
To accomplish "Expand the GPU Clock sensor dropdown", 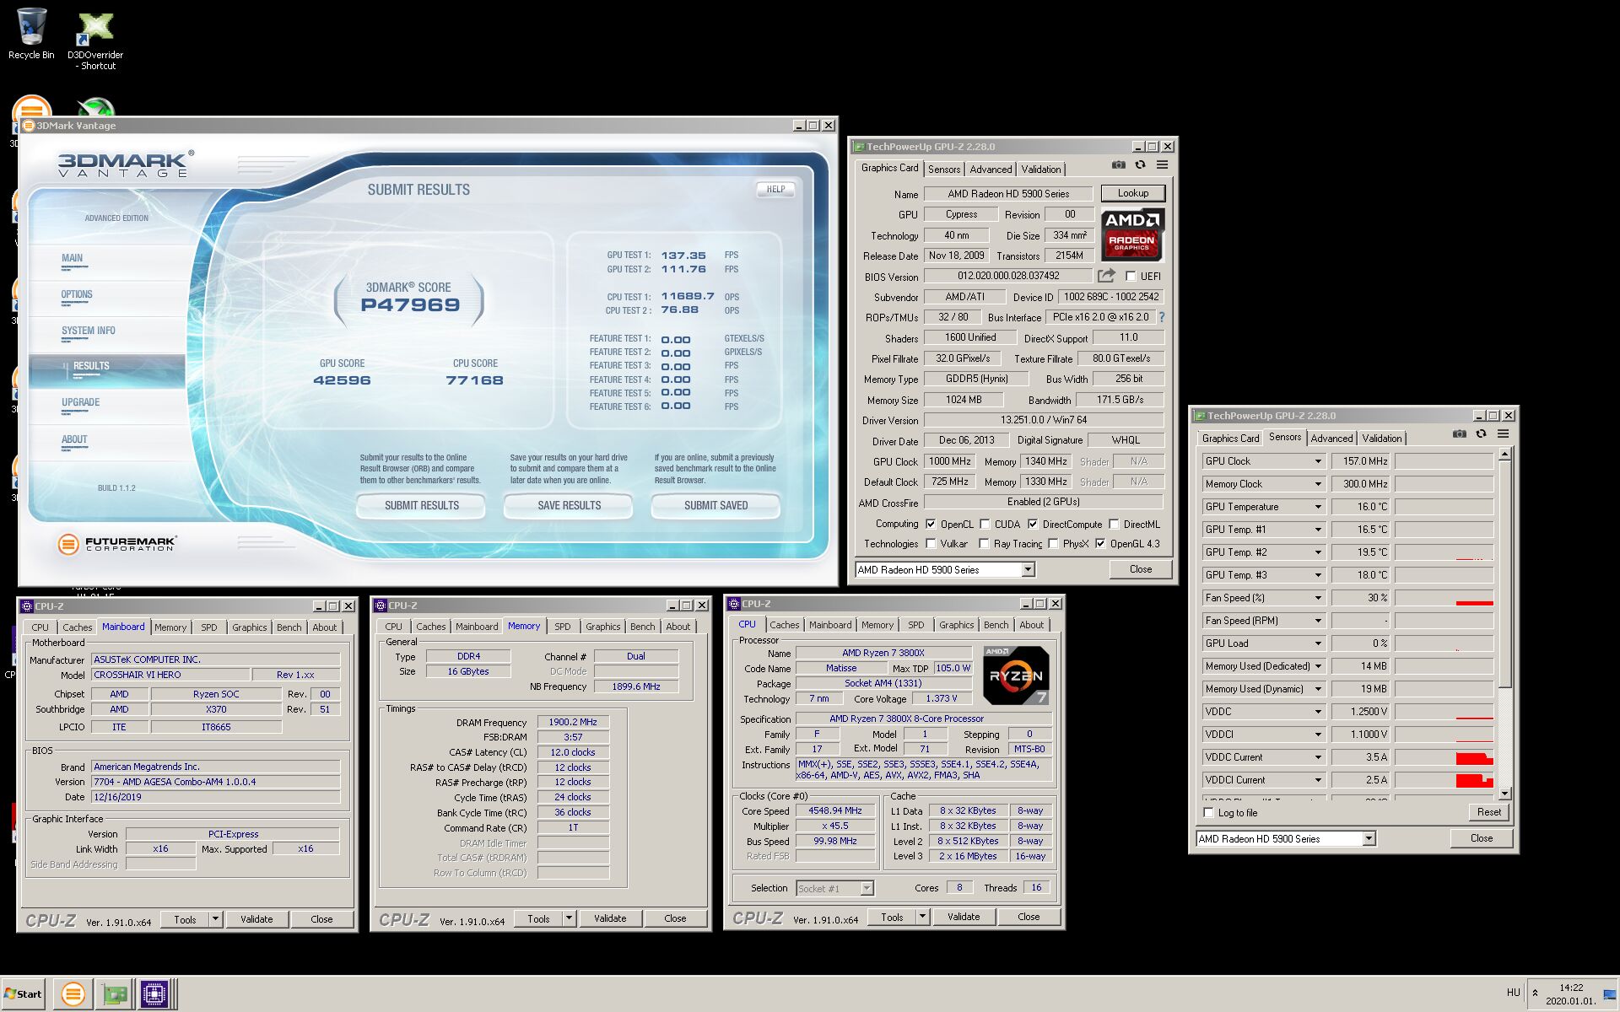I will coord(1317,461).
